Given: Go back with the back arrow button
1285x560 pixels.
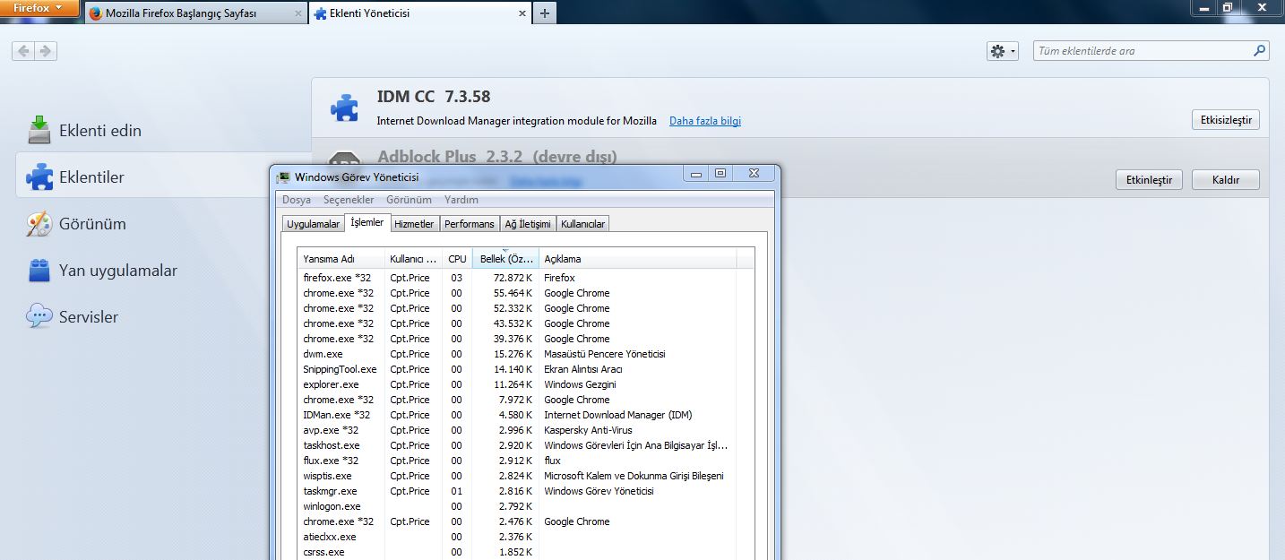Looking at the screenshot, I should click(23, 51).
